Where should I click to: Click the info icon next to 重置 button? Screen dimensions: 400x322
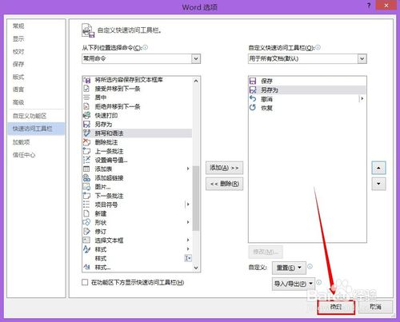[310, 266]
